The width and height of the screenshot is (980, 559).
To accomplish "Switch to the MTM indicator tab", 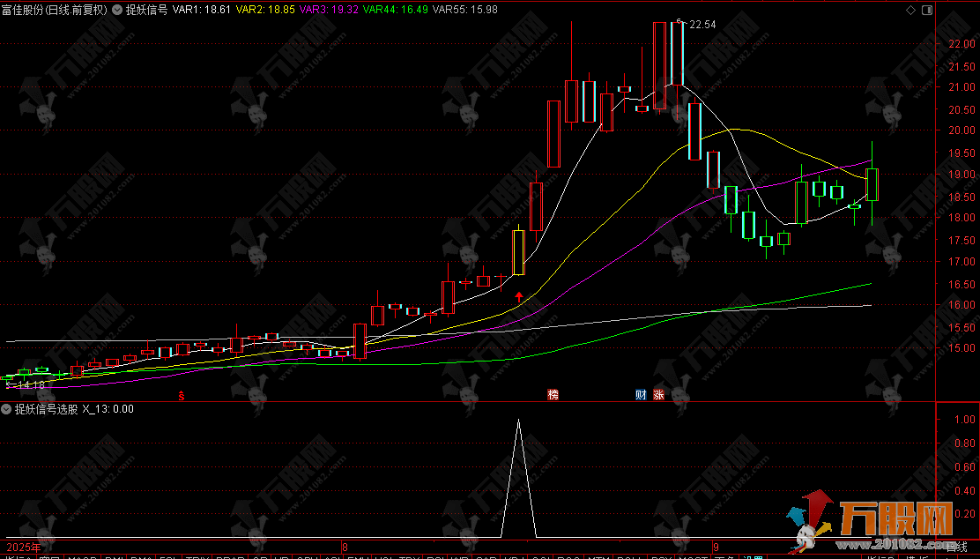I will pos(598,555).
